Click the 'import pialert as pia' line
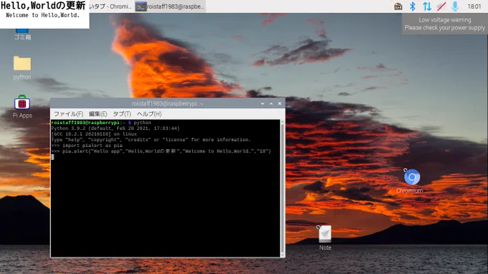488x274 pixels. pos(87,146)
